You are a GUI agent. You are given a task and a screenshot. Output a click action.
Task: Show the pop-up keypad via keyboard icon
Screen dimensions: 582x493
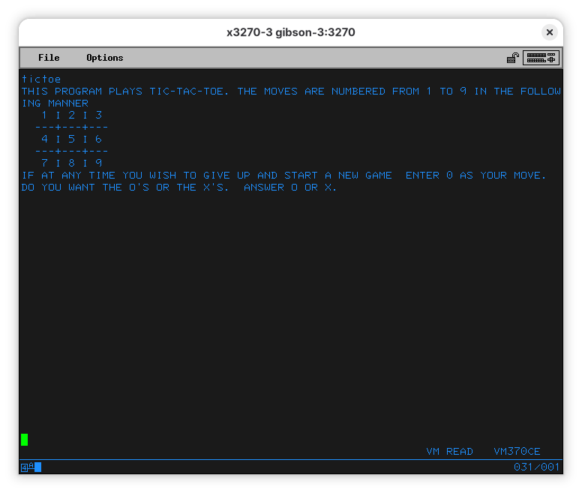tap(541, 58)
